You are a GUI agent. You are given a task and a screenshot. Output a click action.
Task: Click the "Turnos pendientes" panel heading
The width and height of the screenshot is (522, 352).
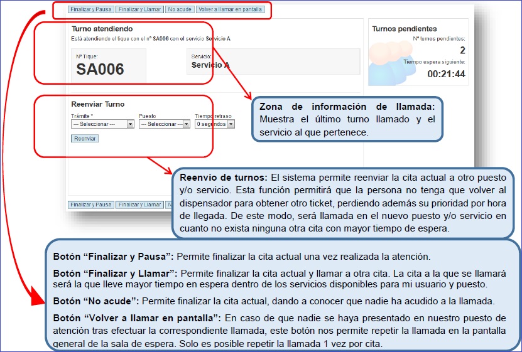pyautogui.click(x=404, y=29)
